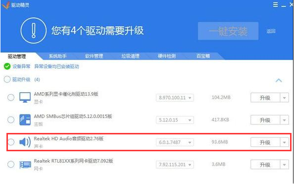
Task: Collapse the 驱动升级 list with chevron
Action: [x=279, y=80]
